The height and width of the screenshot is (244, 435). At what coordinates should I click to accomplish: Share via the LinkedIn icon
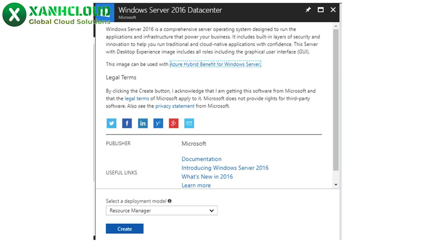click(142, 123)
